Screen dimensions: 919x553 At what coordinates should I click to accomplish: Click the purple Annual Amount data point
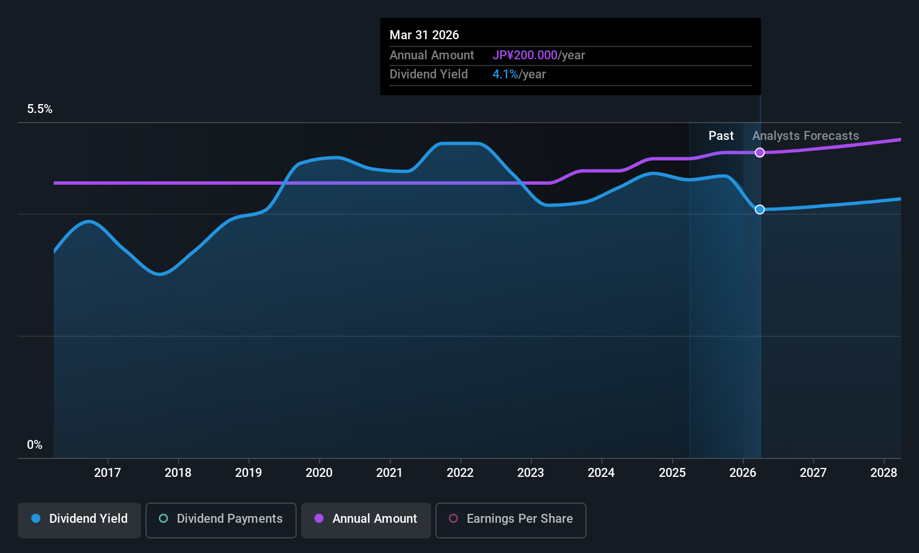(x=759, y=152)
